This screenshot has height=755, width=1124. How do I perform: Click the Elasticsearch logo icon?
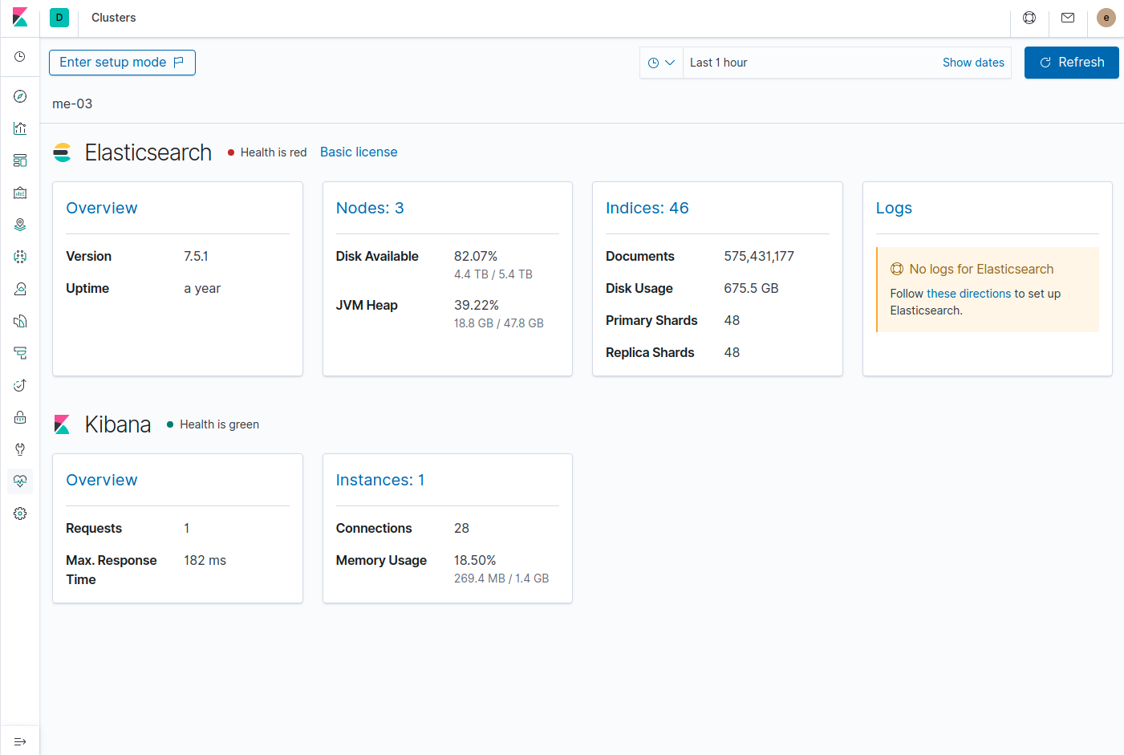point(62,152)
